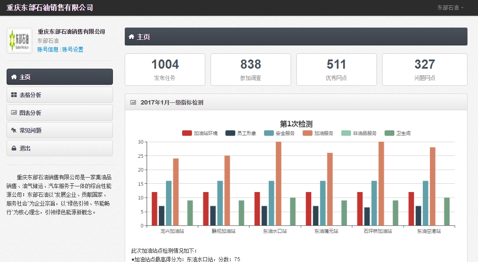This screenshot has height=262, width=478.
Task: Go to 主页 in the sidebar
Action: click(x=60, y=77)
